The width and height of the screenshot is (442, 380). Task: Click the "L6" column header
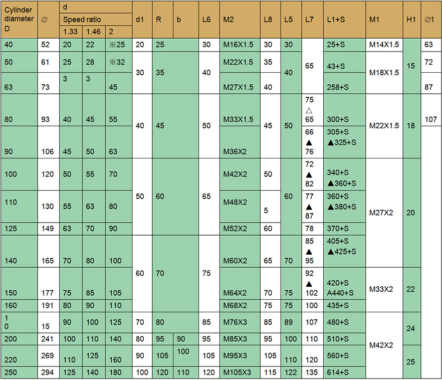[x=209, y=20]
